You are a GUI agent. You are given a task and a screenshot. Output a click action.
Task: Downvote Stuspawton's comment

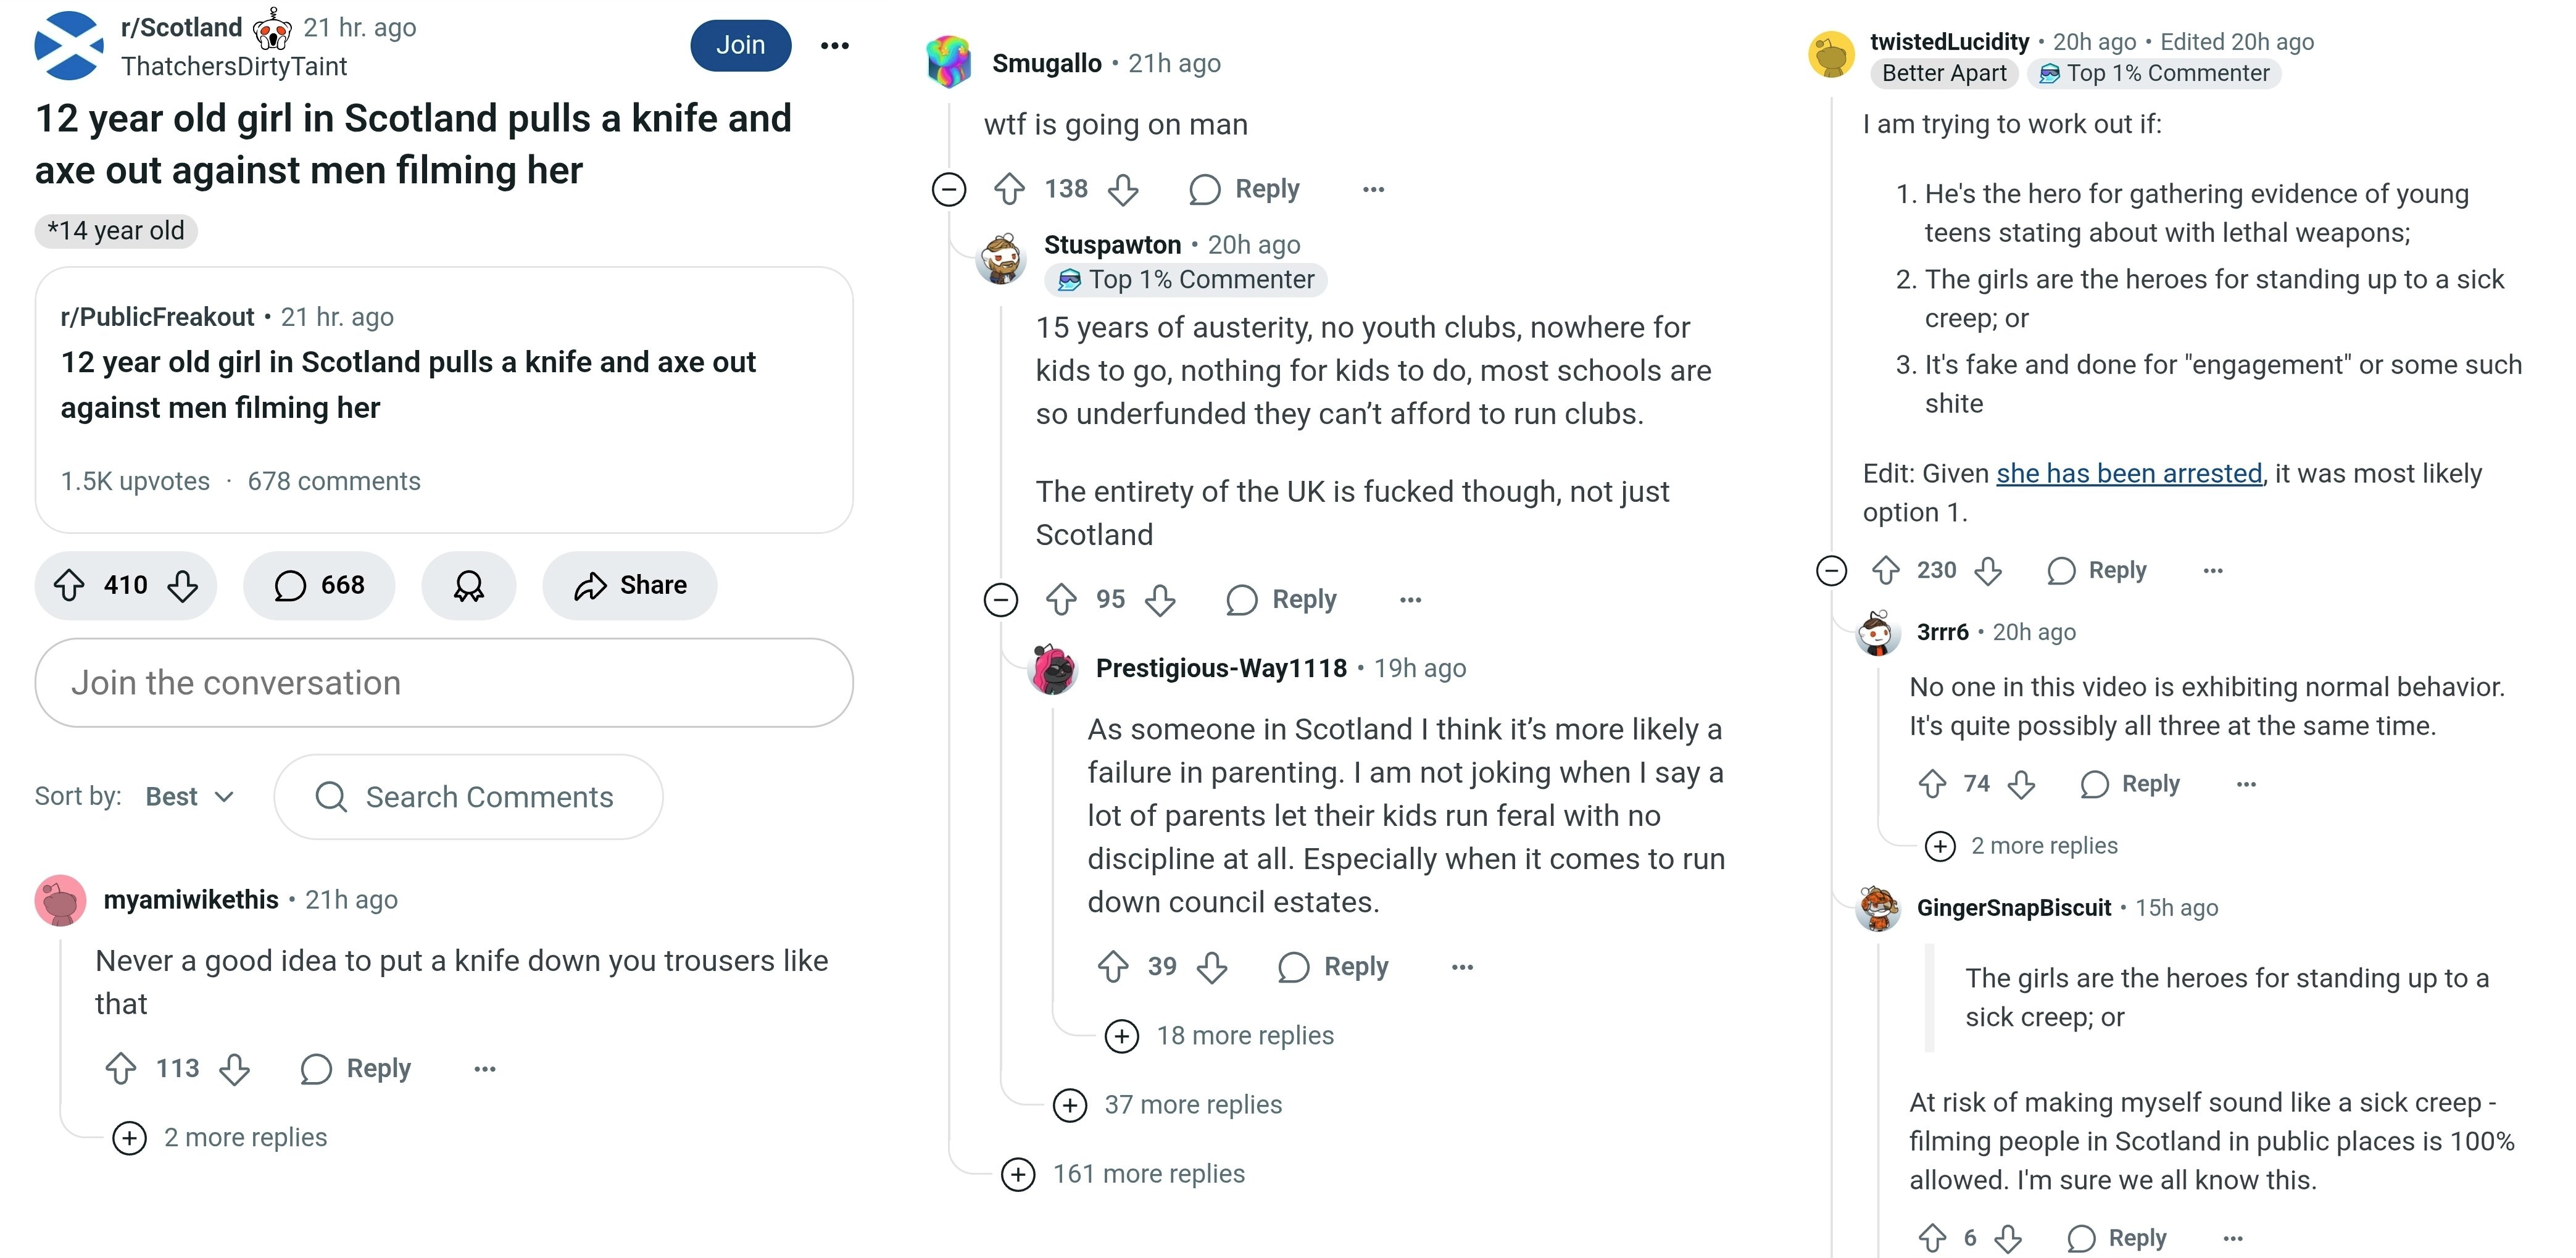(1160, 600)
